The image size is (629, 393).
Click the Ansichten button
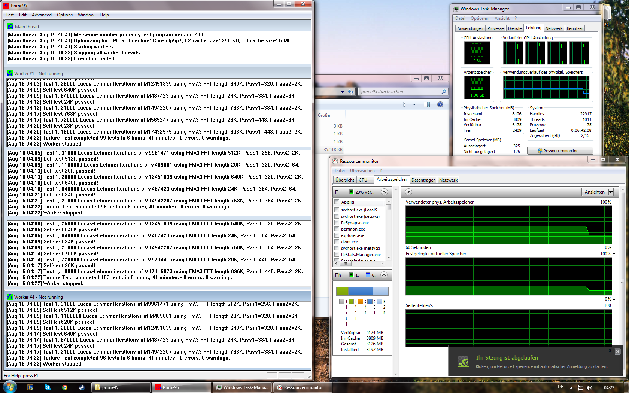pos(595,192)
